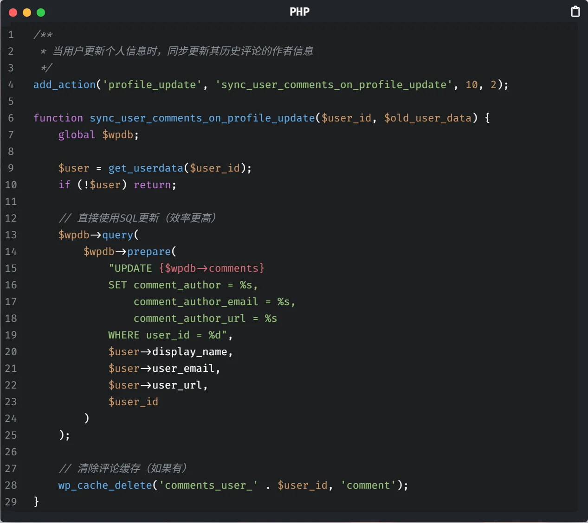588x523 pixels.
Task: Click user_url on line 22
Action: click(177, 385)
